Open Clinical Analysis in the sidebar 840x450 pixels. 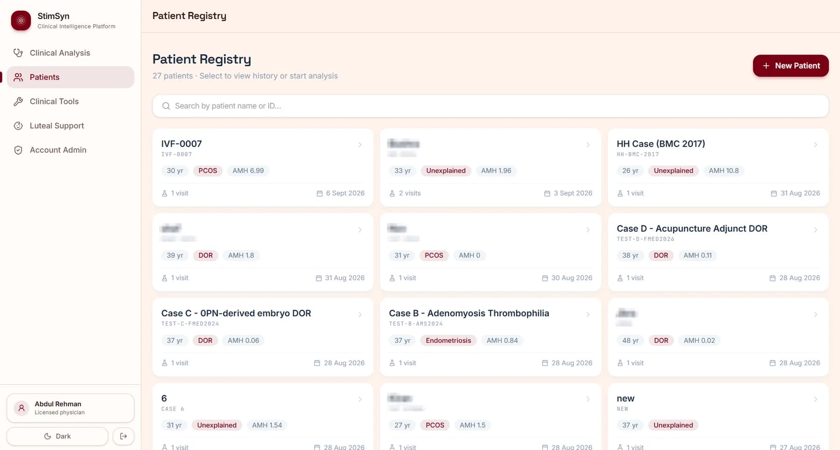point(70,53)
